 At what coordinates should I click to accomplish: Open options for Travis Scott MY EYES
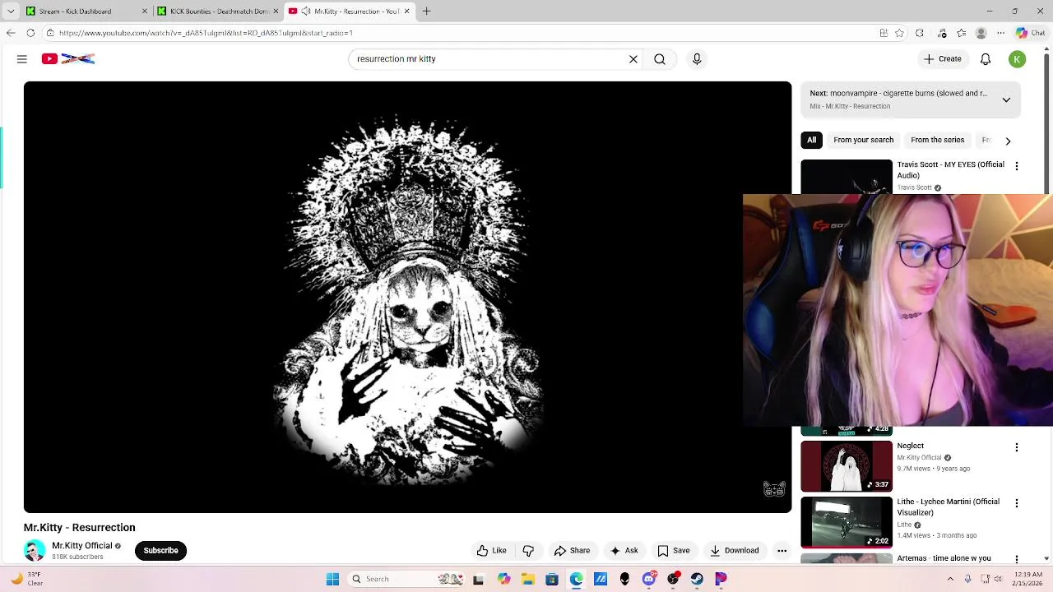(1017, 166)
